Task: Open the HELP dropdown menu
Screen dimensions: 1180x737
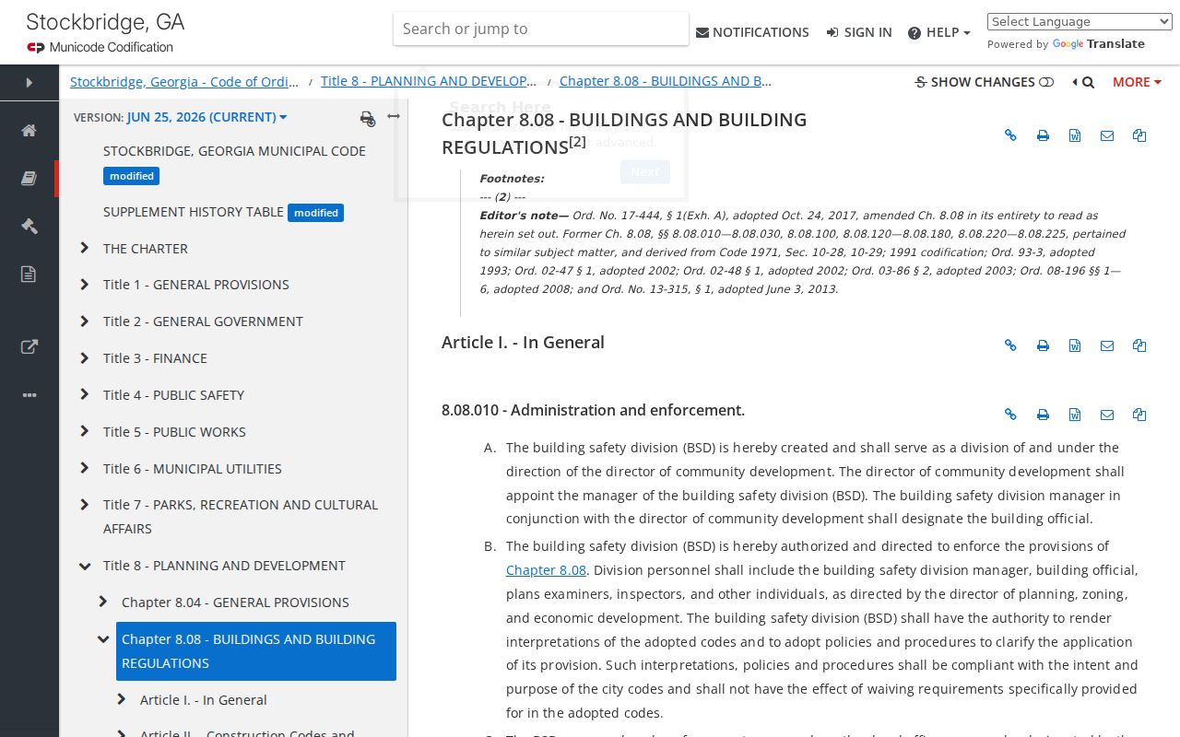Action: pos(939,32)
